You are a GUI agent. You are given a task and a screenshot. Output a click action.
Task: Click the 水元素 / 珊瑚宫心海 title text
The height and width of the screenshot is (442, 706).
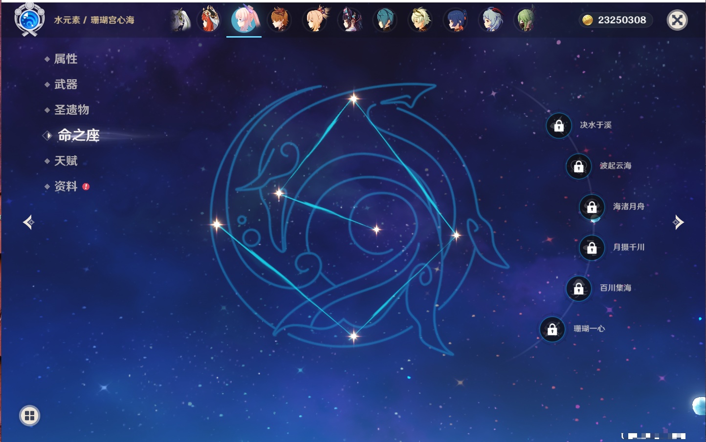point(94,20)
